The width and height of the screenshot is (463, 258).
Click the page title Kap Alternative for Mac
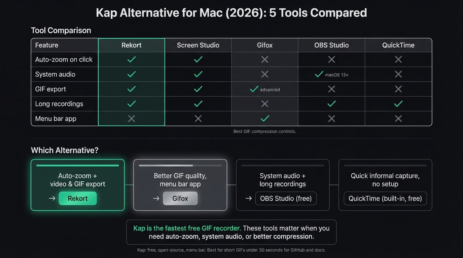click(x=231, y=13)
